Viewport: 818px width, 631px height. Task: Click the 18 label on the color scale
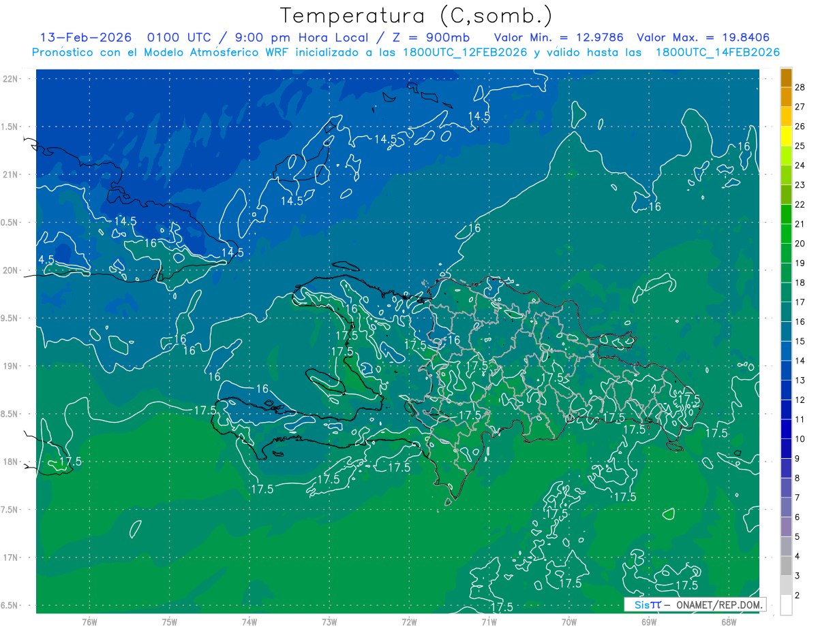tap(800, 282)
